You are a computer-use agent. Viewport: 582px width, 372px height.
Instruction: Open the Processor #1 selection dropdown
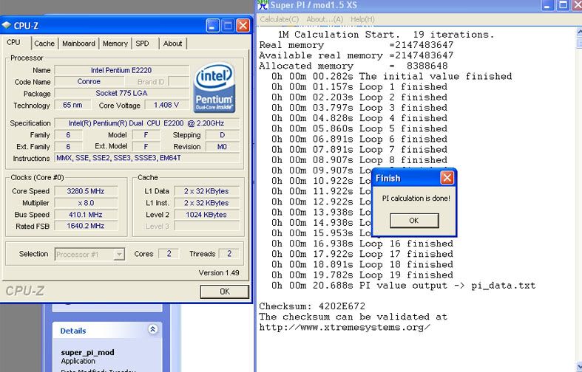[119, 254]
